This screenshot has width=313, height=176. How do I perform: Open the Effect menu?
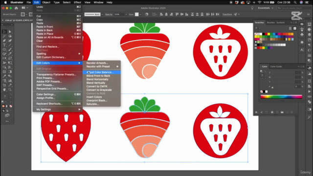click(x=77, y=2)
